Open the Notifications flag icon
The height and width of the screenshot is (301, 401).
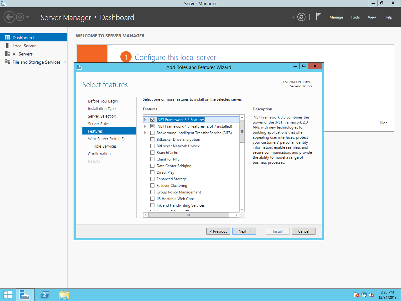point(318,17)
